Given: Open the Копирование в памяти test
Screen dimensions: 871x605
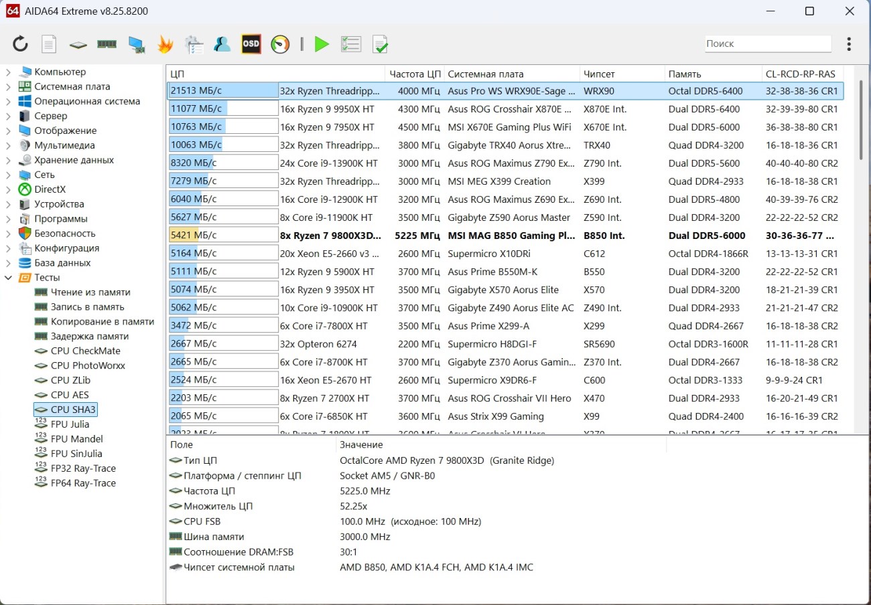Looking at the screenshot, I should 103,322.
